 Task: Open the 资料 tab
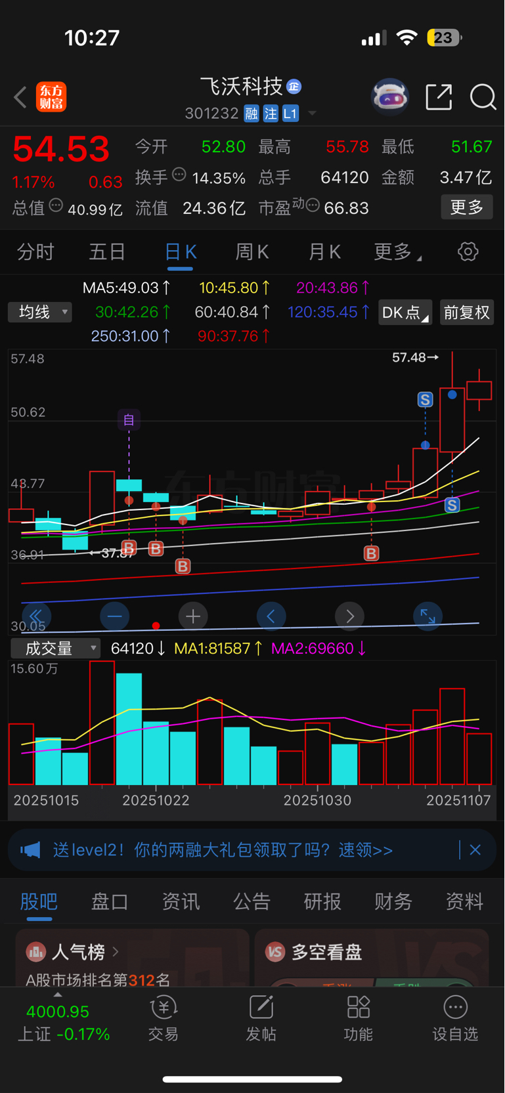coord(464,901)
